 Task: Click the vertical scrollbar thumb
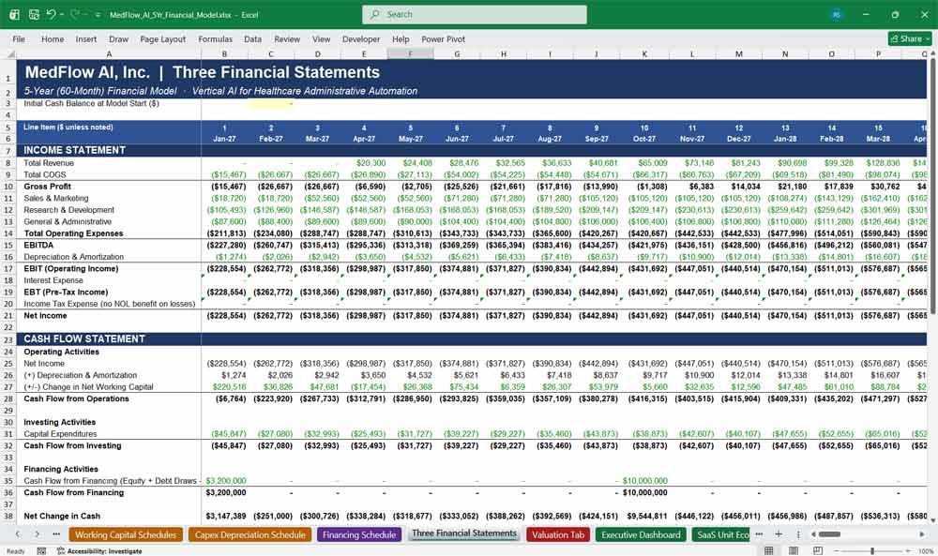point(932,188)
